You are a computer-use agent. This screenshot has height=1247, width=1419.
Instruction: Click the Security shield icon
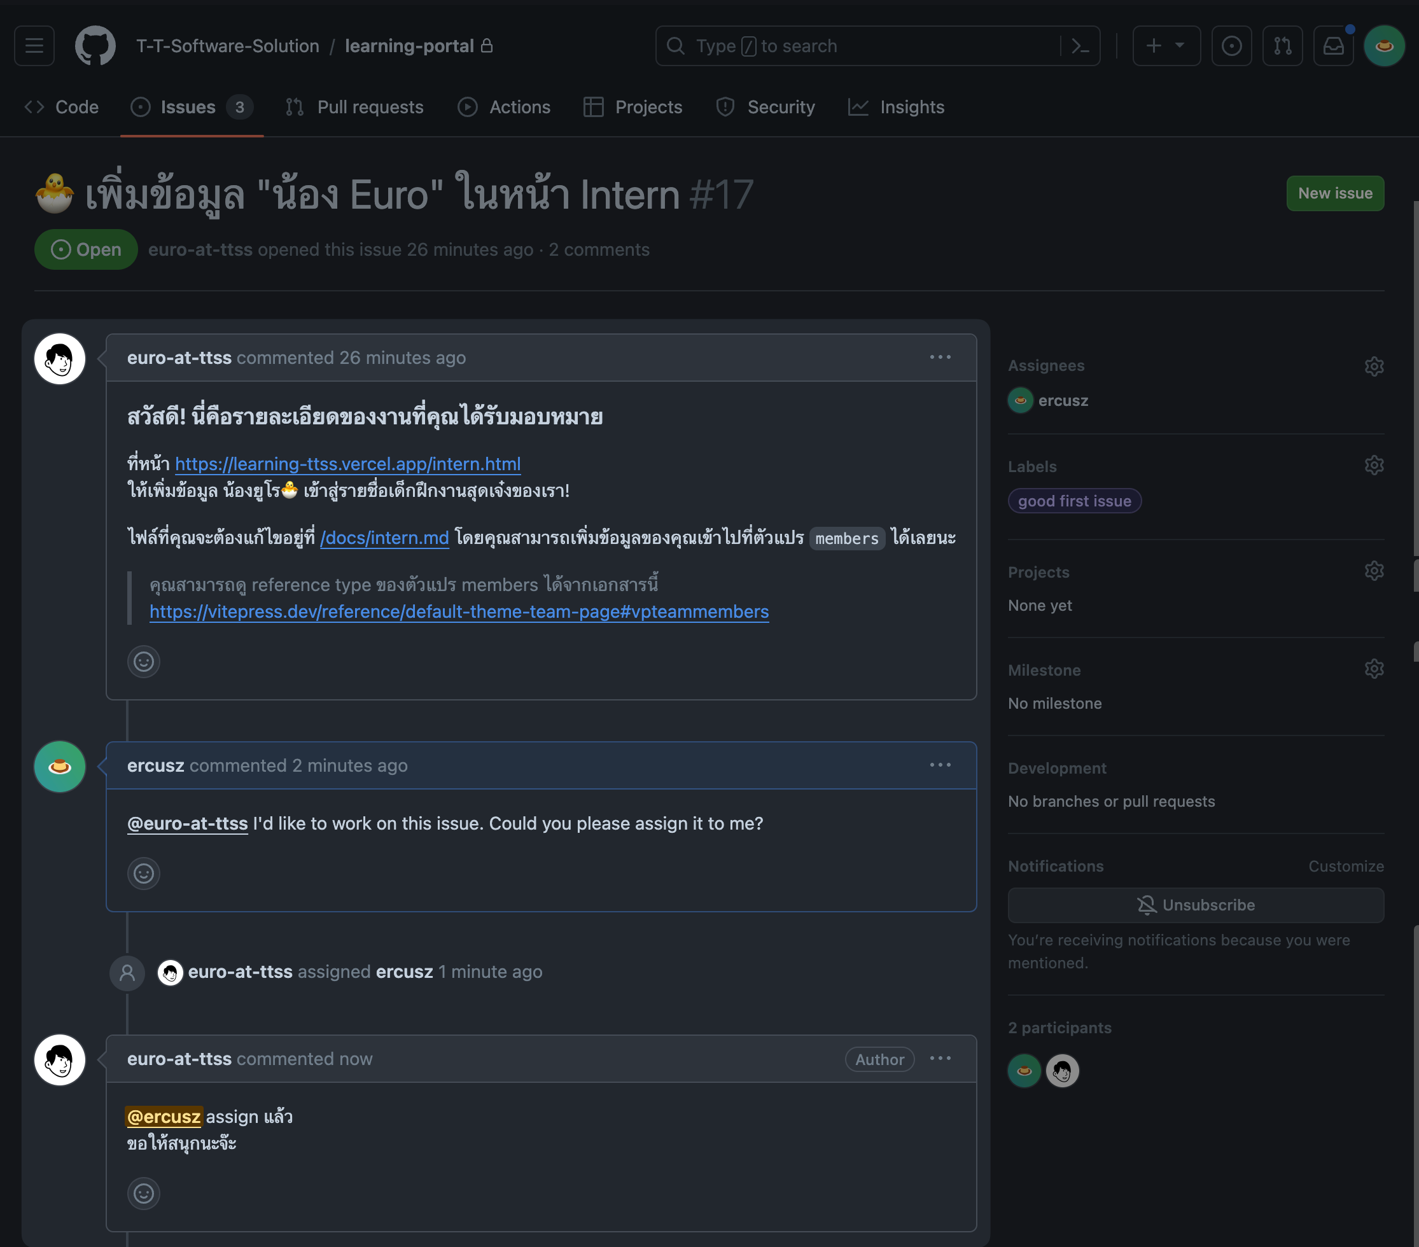point(725,108)
